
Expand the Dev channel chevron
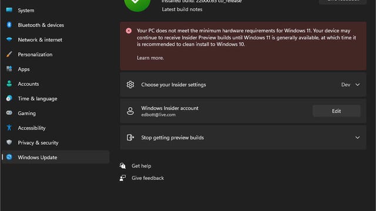357,84
